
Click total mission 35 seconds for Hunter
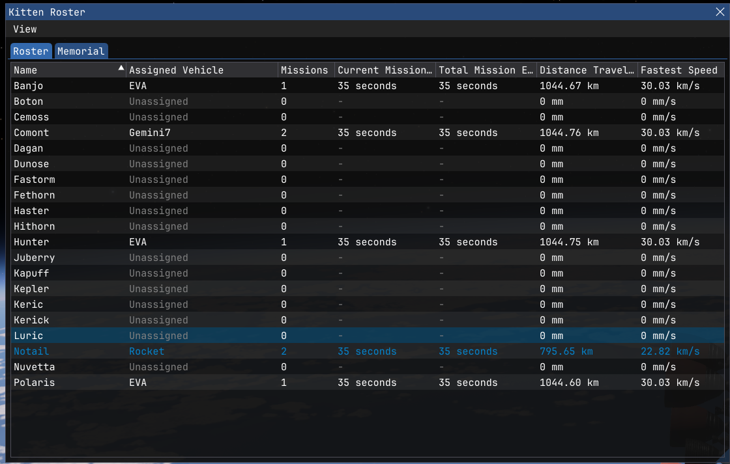click(x=468, y=242)
